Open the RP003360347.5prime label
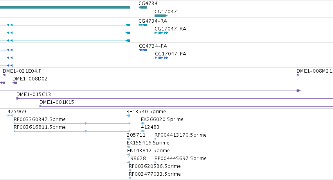This screenshot has width=333, height=180. coord(40,119)
